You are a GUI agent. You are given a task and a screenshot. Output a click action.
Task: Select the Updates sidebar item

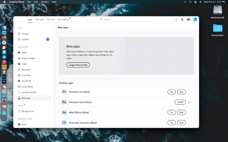(25, 39)
